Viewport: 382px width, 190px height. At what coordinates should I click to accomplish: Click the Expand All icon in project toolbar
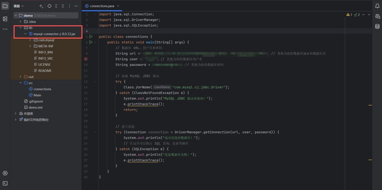click(56, 6)
